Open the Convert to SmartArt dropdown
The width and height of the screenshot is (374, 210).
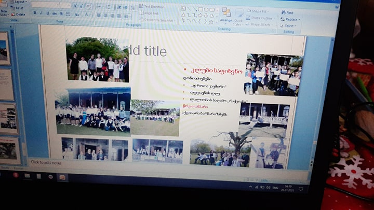coord(157,20)
